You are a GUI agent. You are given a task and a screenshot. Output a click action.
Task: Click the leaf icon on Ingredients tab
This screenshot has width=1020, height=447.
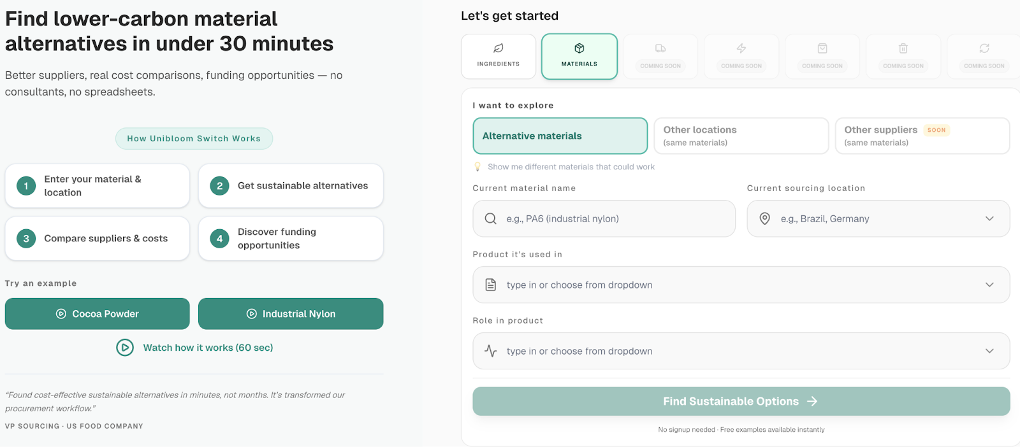tap(499, 48)
